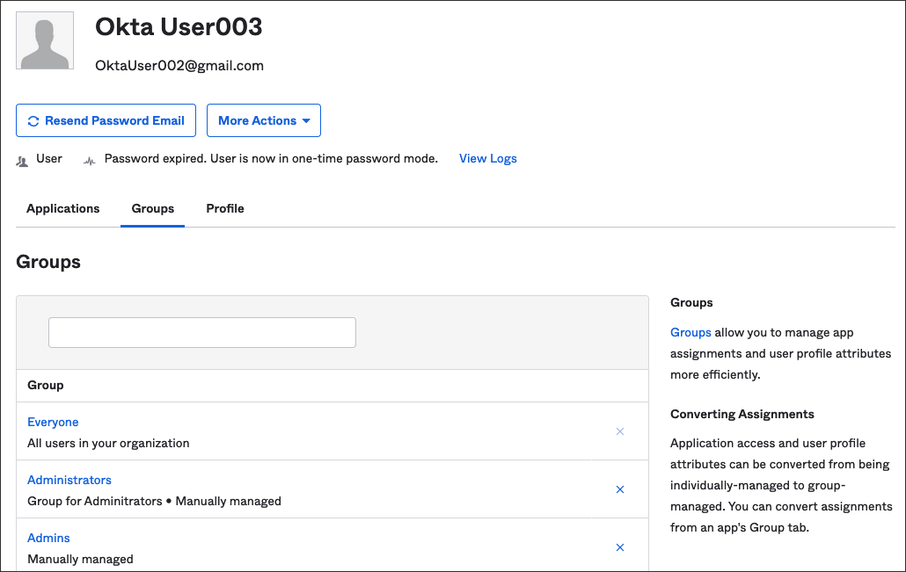This screenshot has width=906, height=572.
Task: Switch to the Applications tab
Action: coord(62,208)
